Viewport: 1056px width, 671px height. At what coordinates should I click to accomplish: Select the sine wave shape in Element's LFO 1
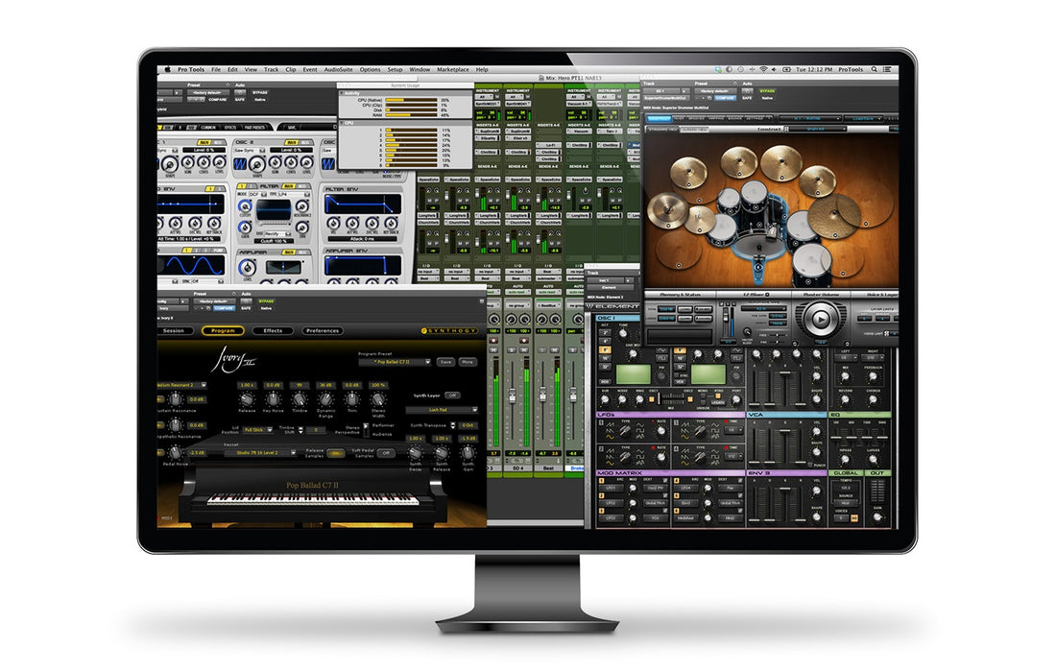click(608, 436)
